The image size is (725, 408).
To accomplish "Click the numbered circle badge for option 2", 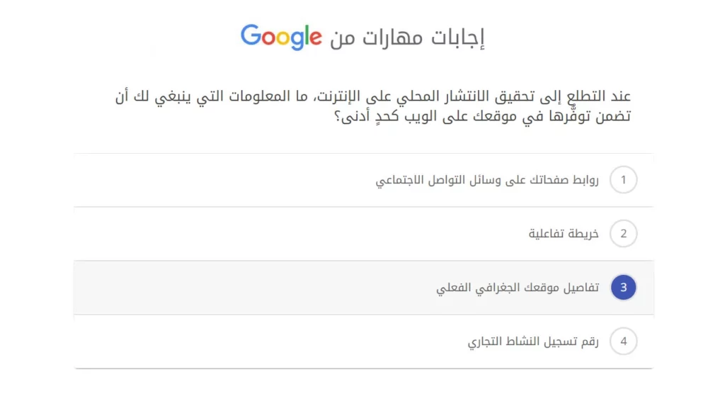I will pyautogui.click(x=624, y=234).
